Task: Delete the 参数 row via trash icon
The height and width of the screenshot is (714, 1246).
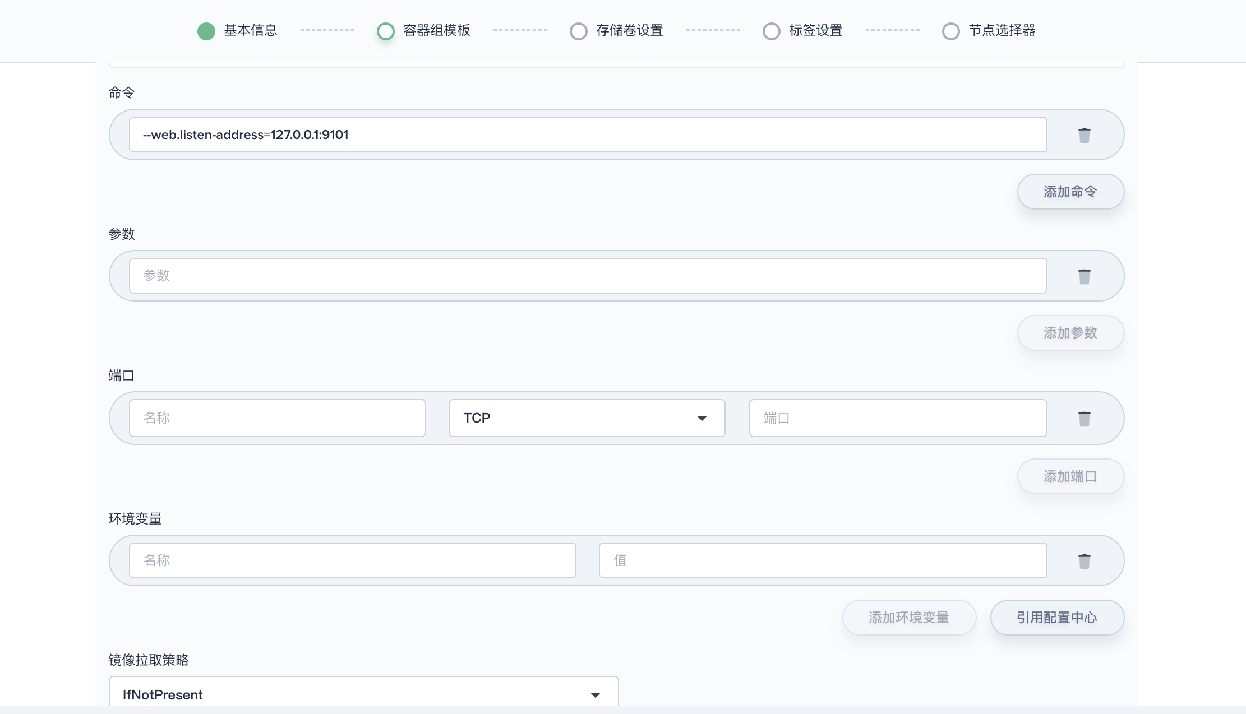Action: [x=1084, y=276]
